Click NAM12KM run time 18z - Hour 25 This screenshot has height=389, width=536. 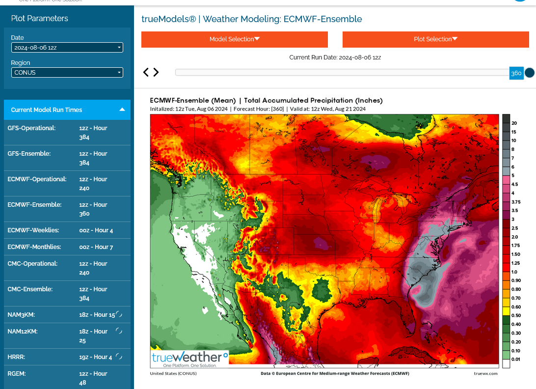click(93, 336)
